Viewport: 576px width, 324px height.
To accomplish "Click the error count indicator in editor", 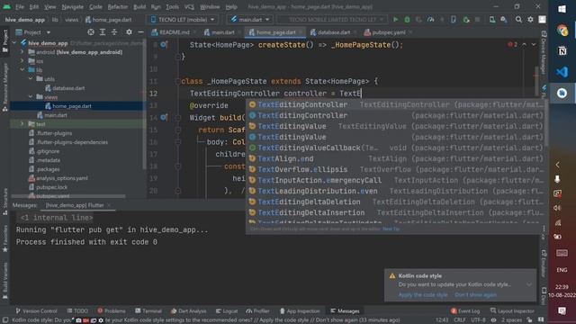I will [x=512, y=44].
